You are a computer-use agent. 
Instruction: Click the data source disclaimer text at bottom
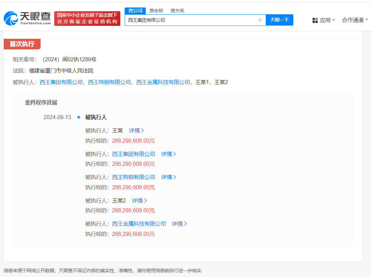coord(103,271)
